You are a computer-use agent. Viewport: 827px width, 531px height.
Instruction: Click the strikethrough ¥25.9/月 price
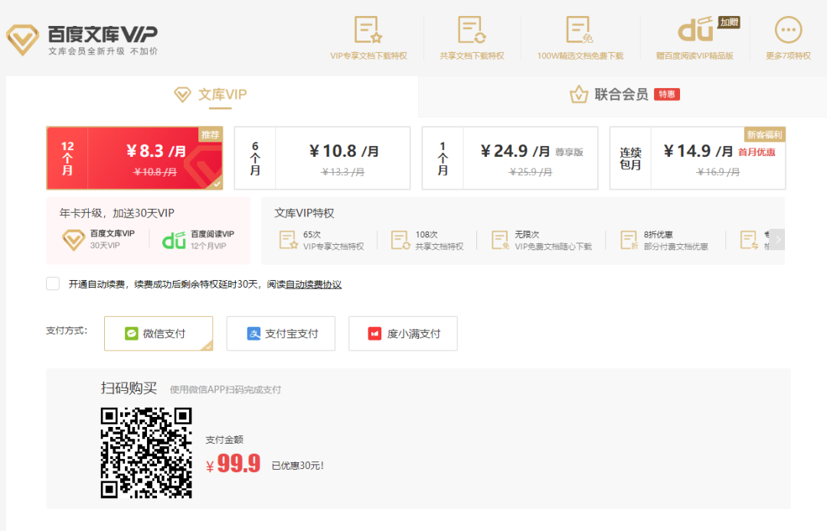point(531,171)
